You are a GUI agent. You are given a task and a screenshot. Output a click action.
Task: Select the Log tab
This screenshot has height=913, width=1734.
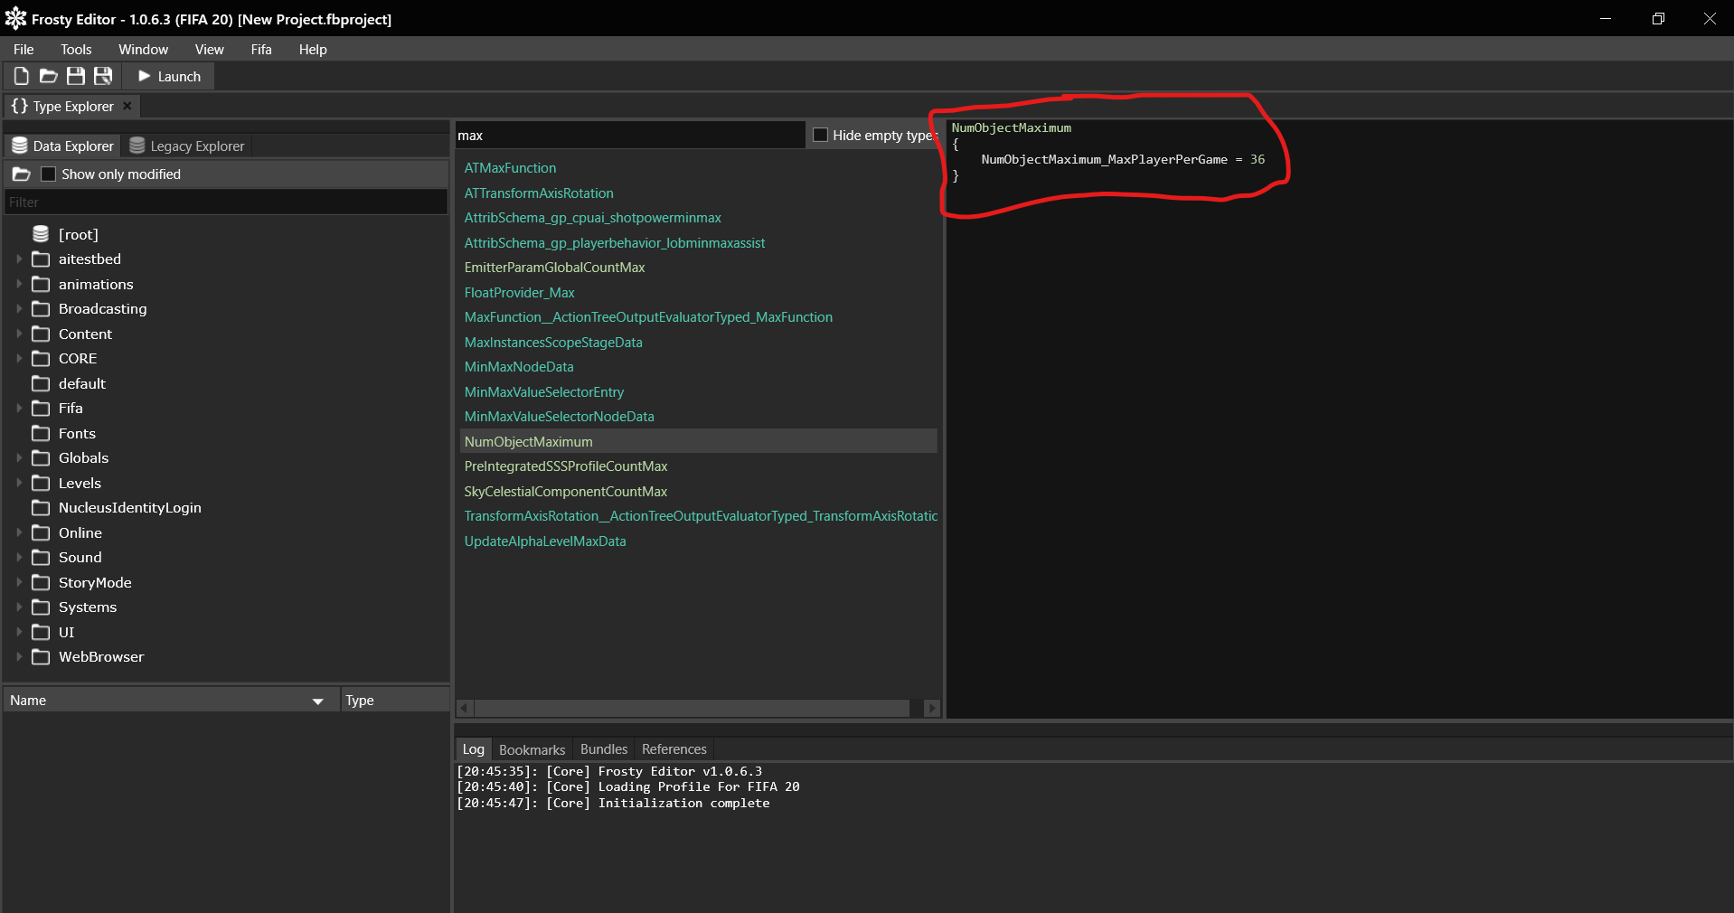coord(474,749)
